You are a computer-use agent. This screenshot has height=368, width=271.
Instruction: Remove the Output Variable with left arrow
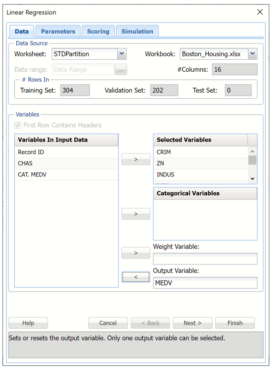click(x=135, y=277)
